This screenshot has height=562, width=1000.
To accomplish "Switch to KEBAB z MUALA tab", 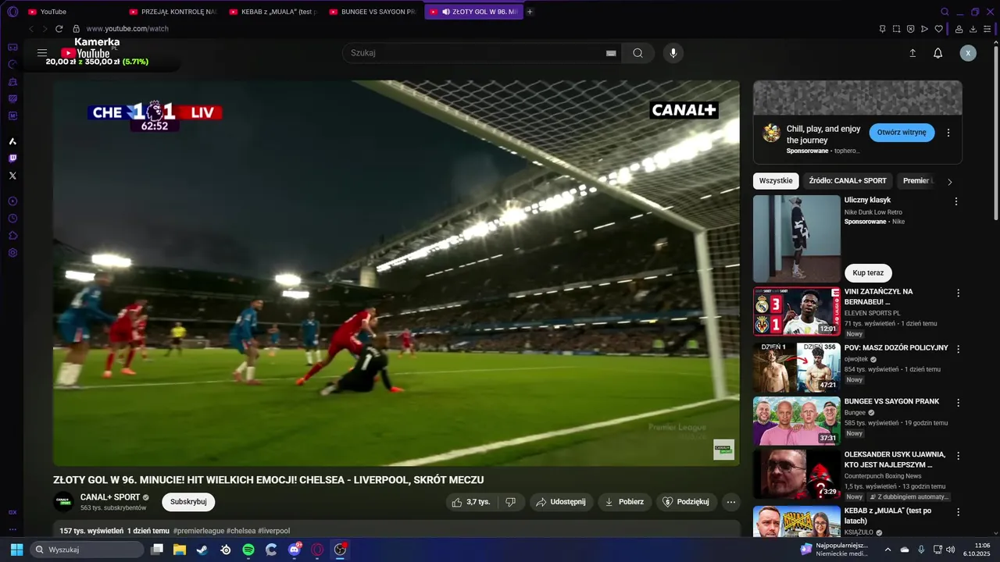I will [273, 12].
